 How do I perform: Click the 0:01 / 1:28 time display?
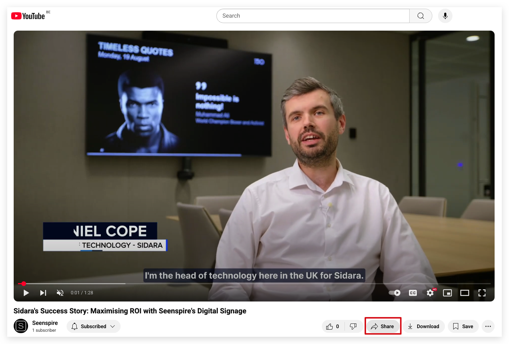click(x=82, y=293)
